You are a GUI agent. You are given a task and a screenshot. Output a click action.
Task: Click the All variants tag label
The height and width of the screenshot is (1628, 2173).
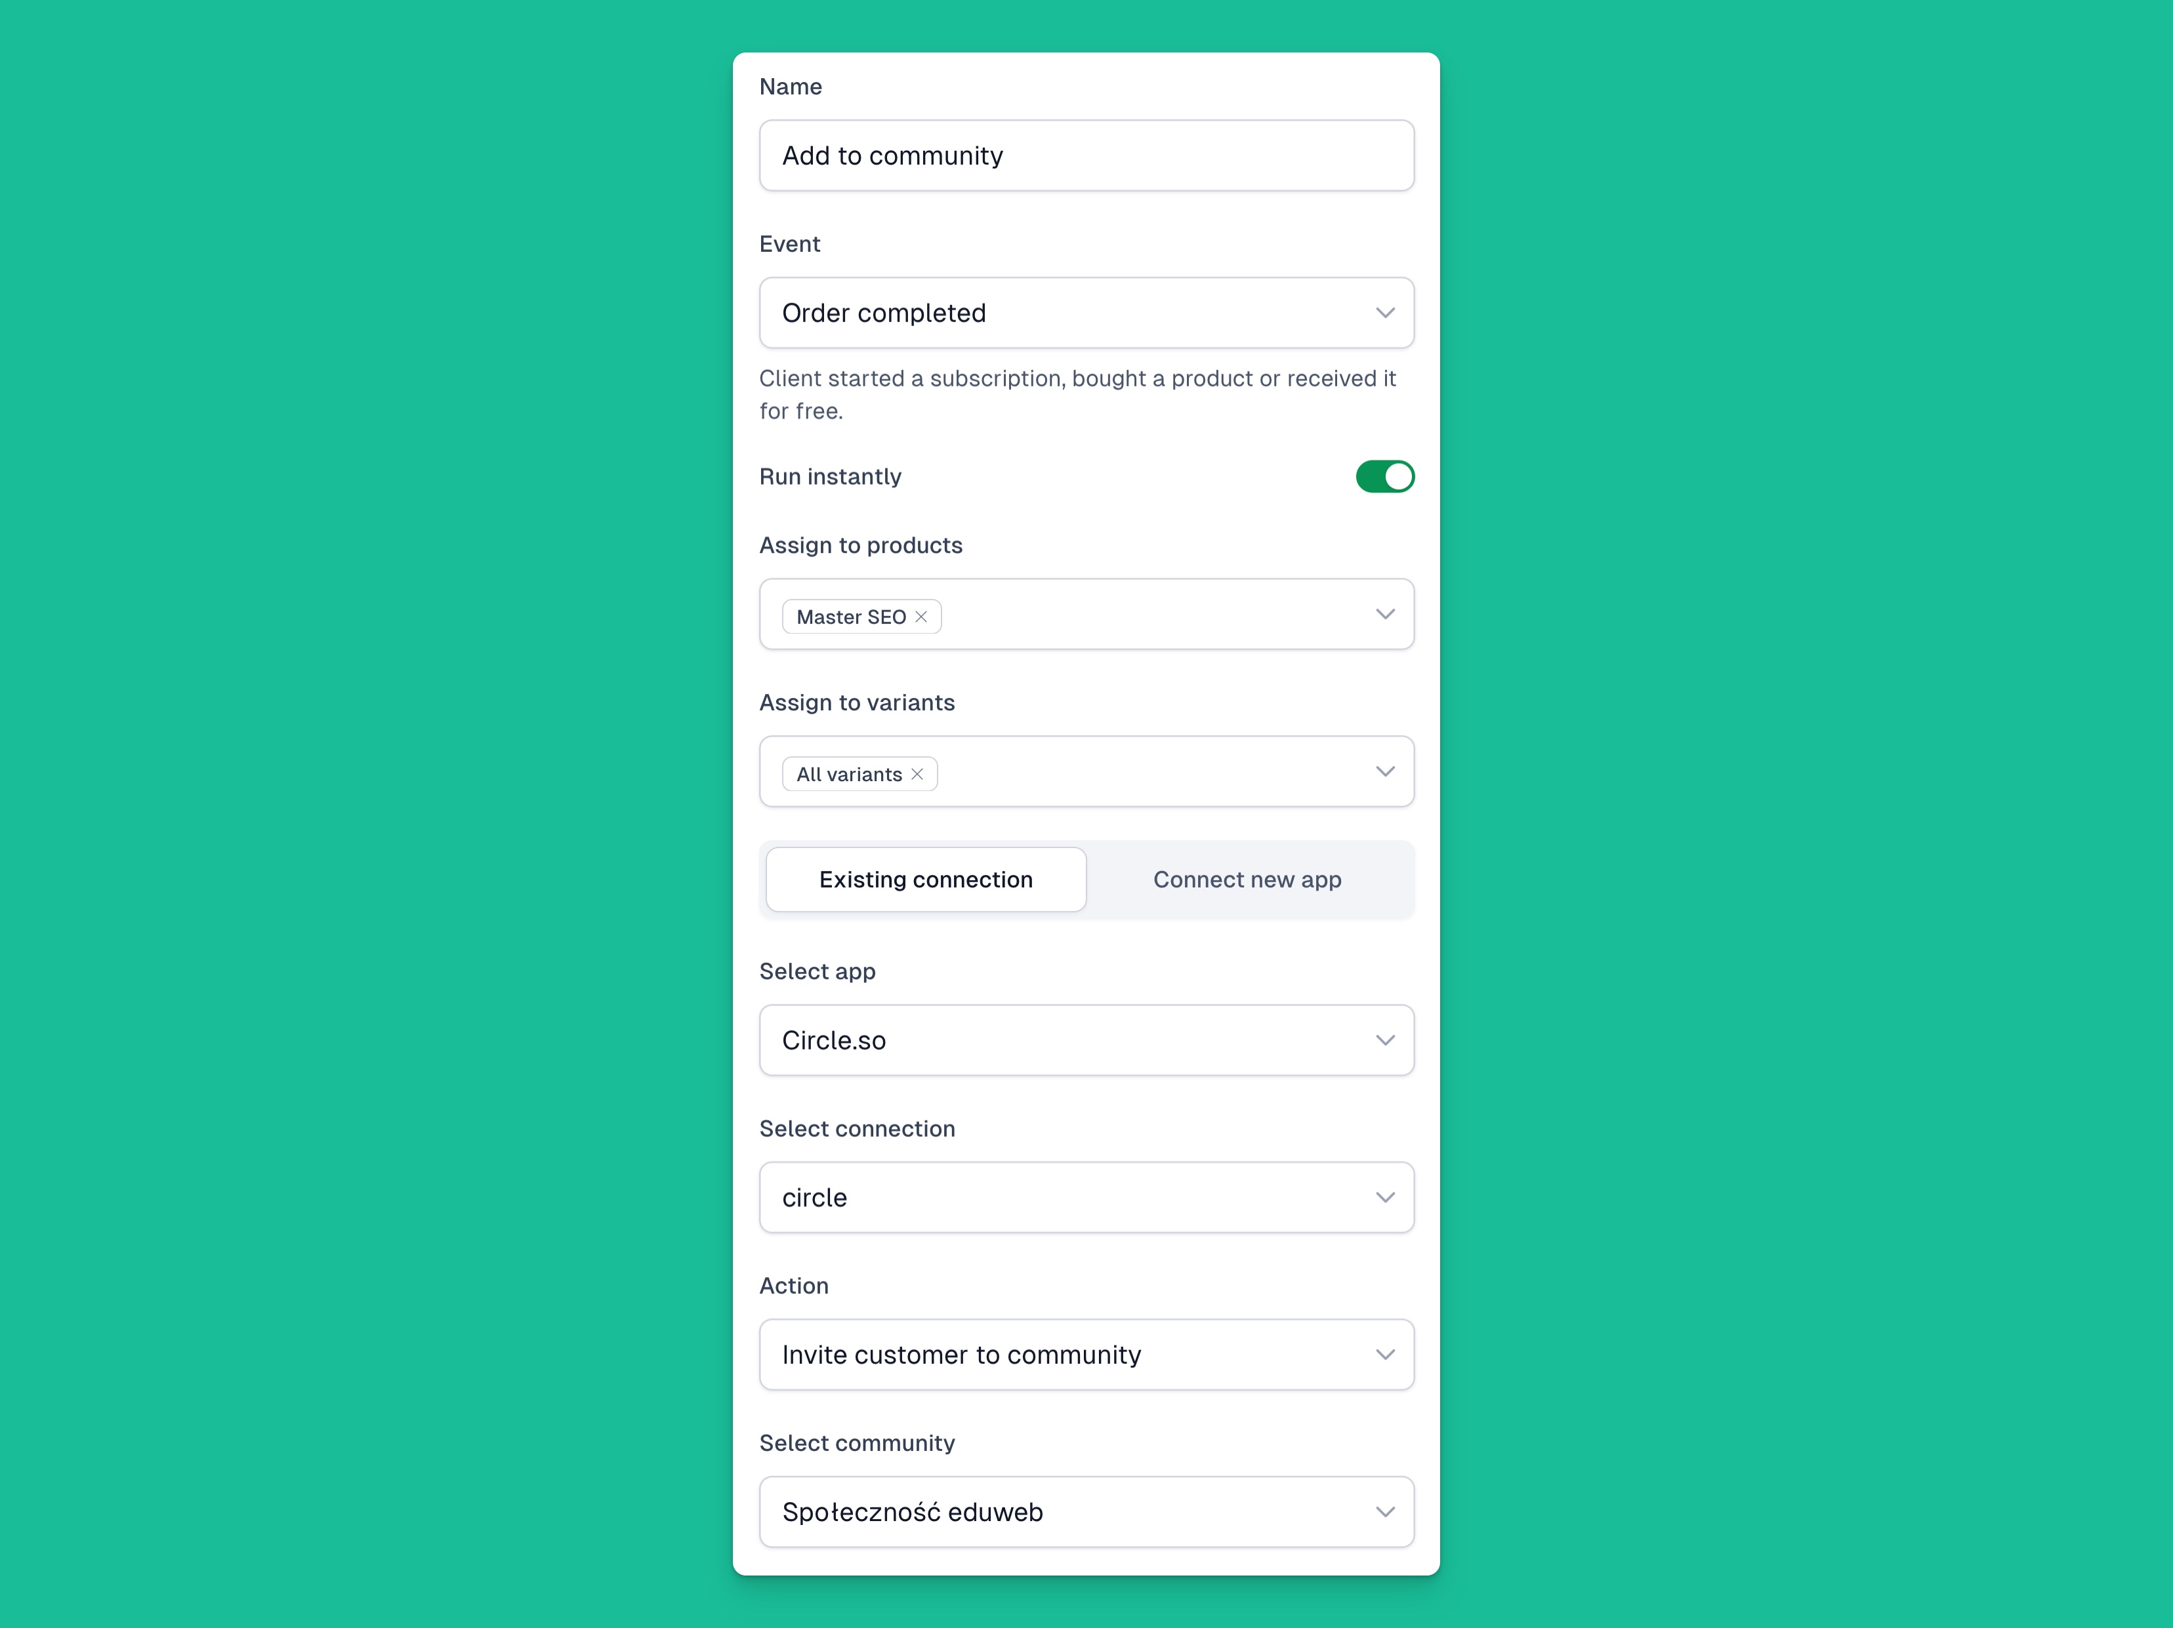point(849,774)
